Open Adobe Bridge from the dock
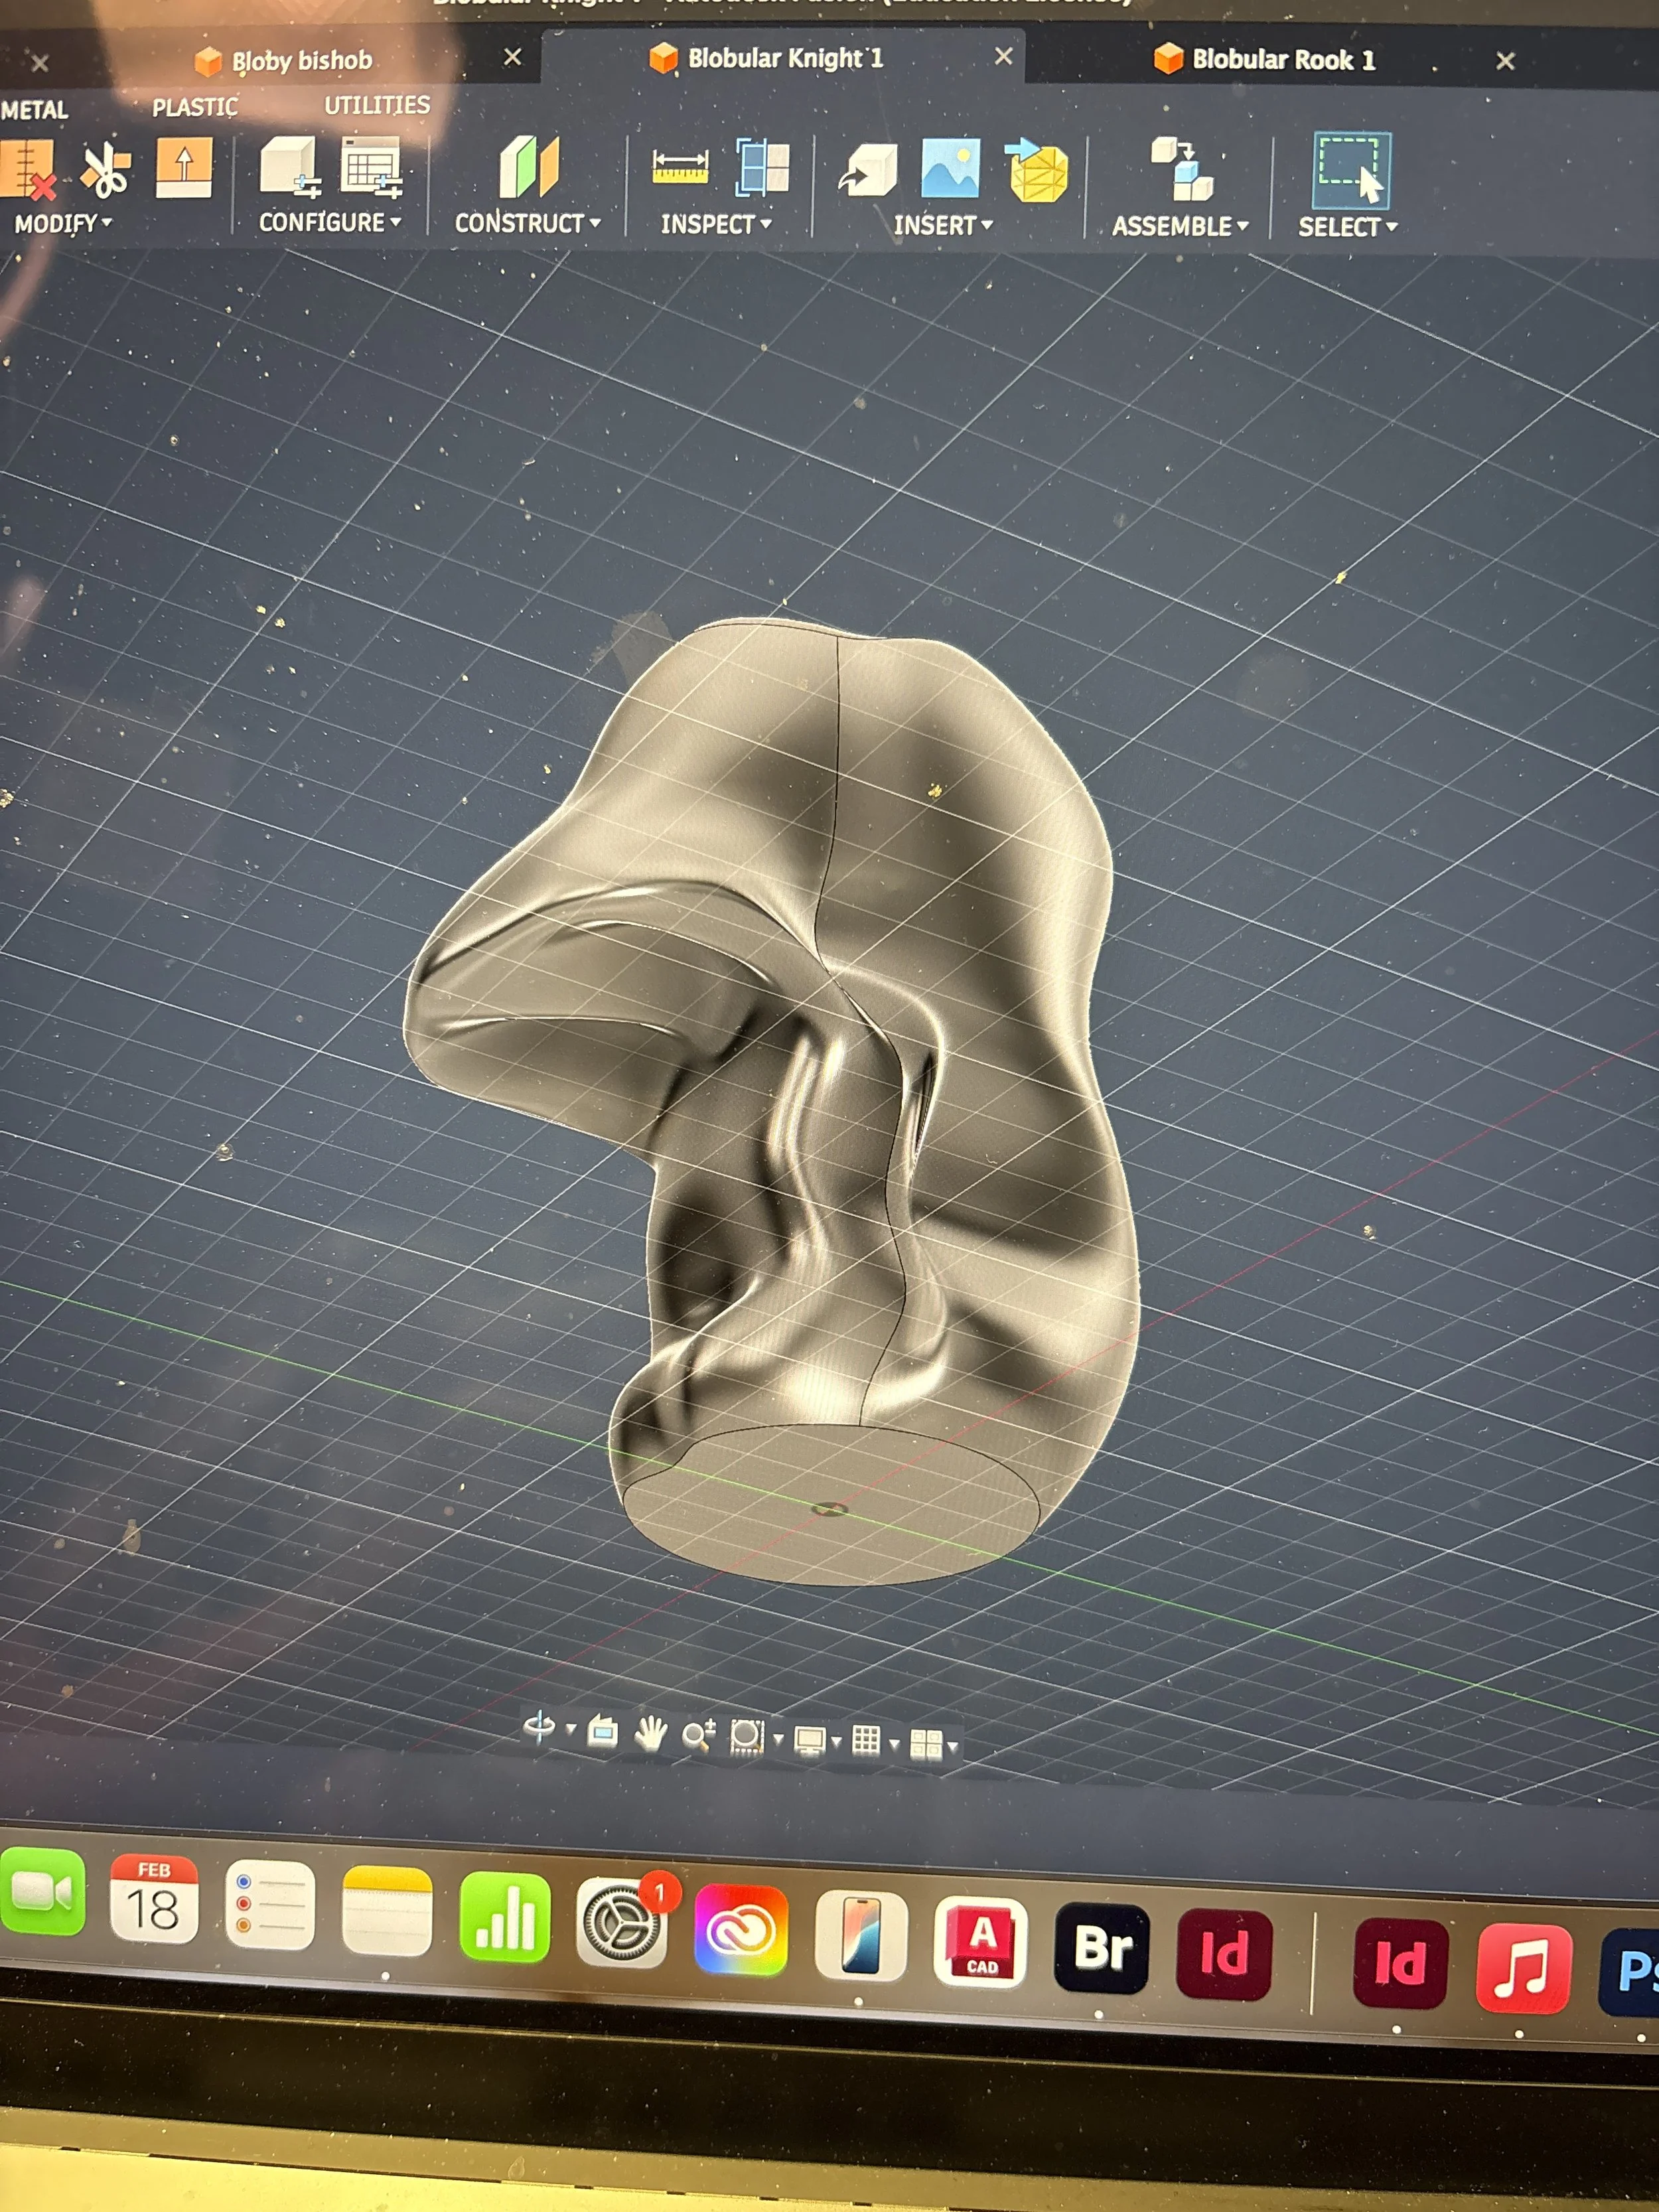 click(1102, 1947)
